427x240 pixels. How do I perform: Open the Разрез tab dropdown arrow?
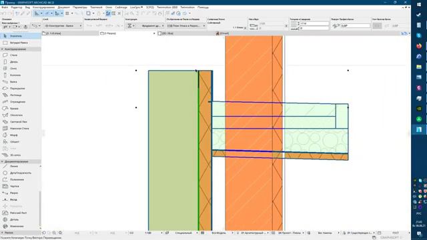[154, 33]
